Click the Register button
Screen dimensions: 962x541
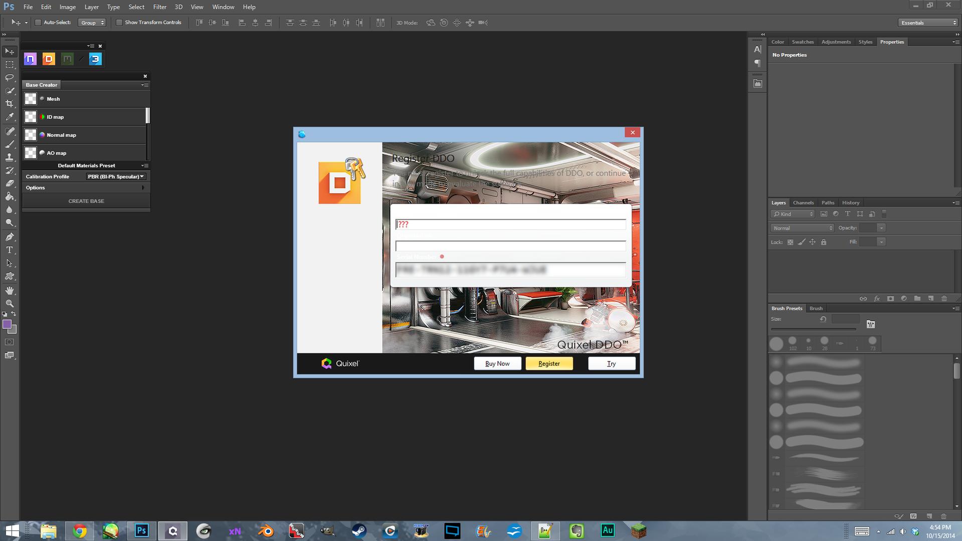549,364
